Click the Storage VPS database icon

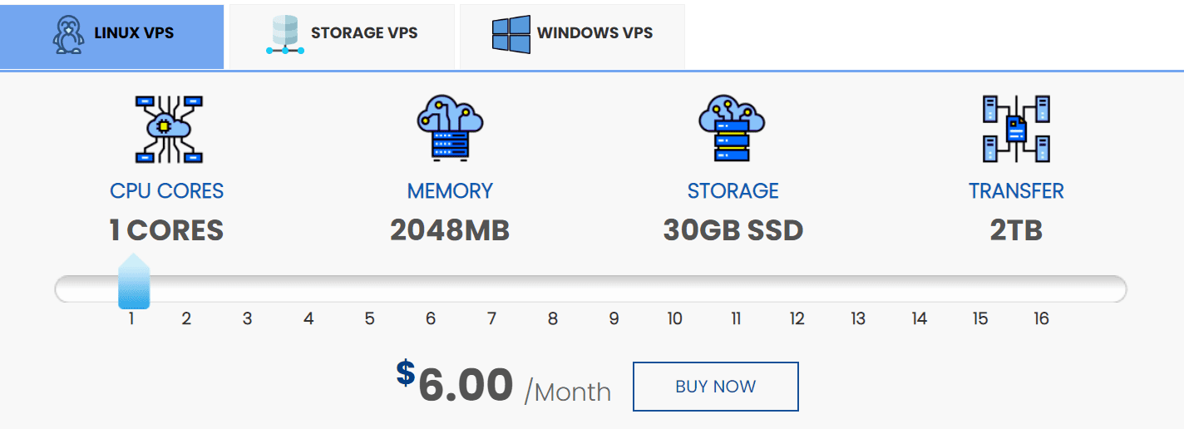pyautogui.click(x=285, y=35)
